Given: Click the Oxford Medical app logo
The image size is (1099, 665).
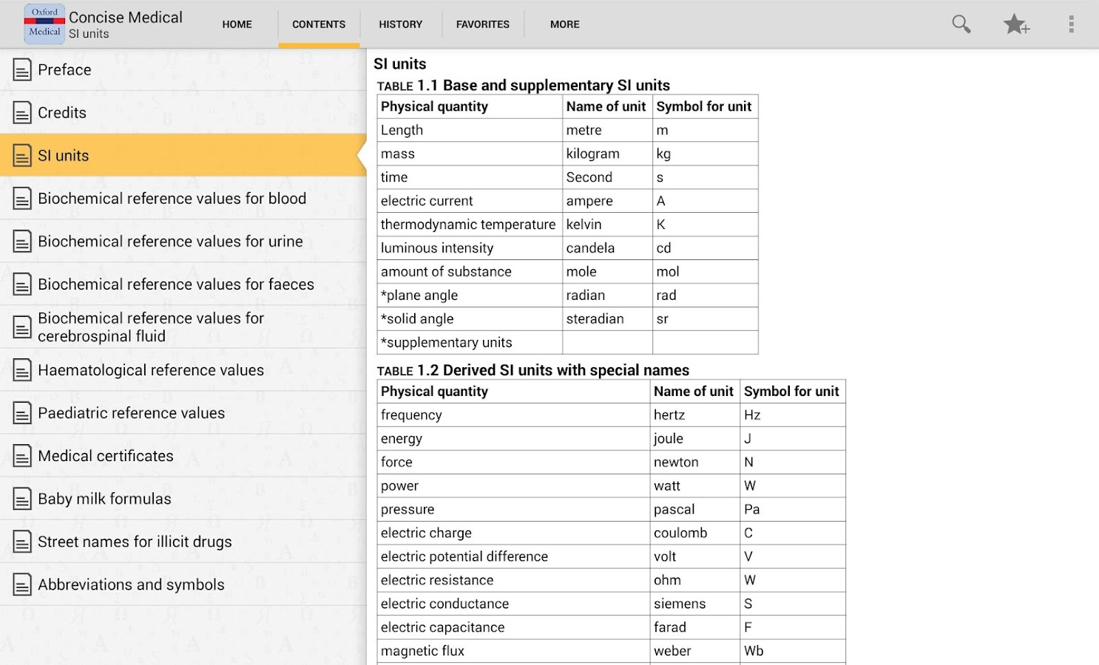Looking at the screenshot, I should click(44, 24).
